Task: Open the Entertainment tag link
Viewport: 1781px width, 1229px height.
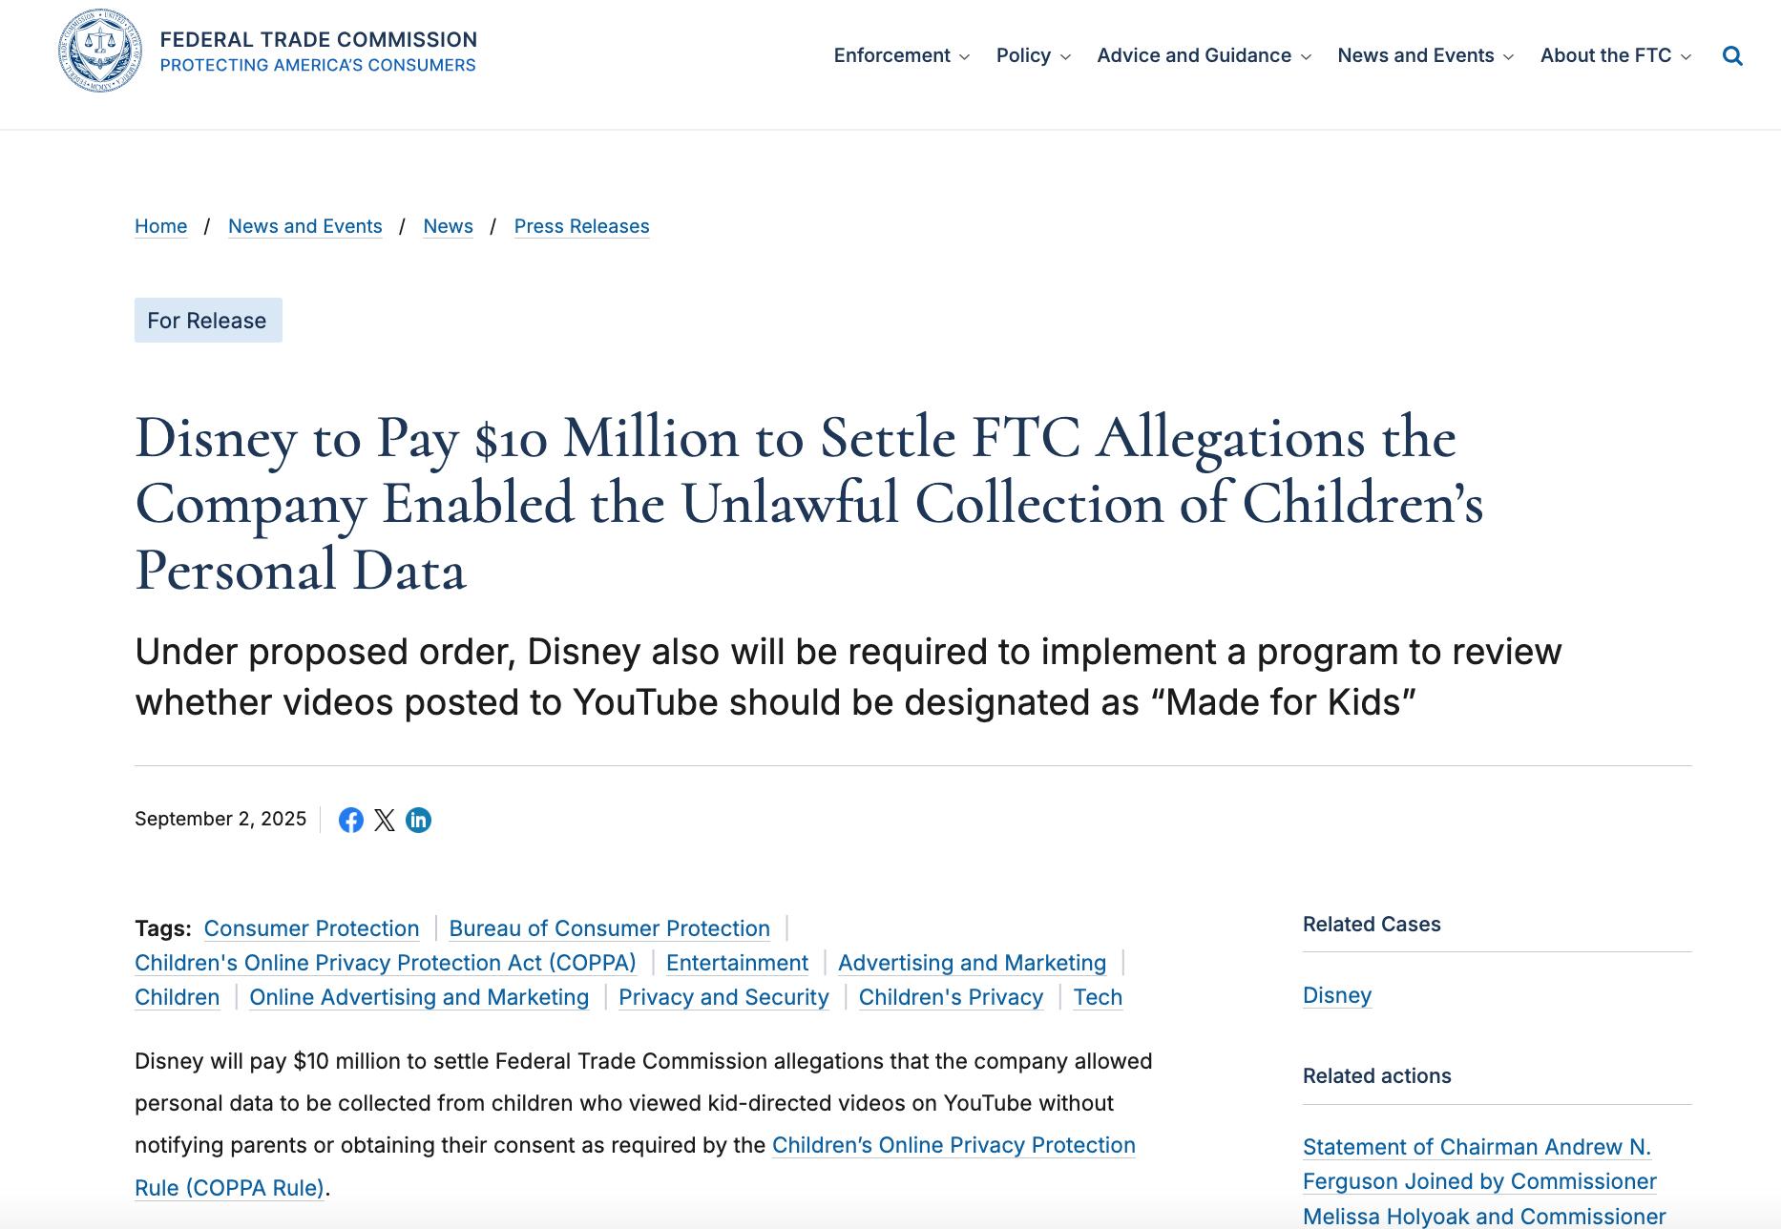Action: 737,963
